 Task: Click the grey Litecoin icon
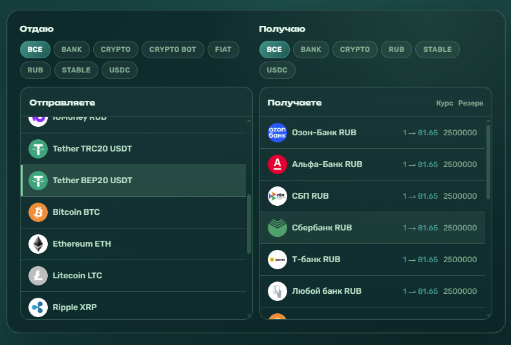(x=38, y=276)
